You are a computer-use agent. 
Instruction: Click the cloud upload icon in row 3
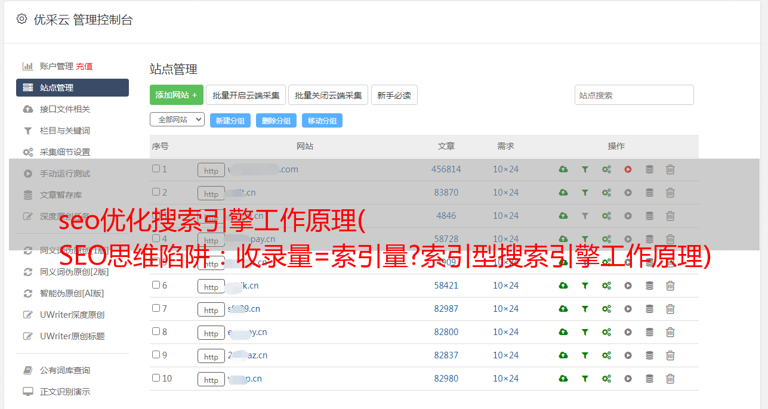[x=563, y=216]
